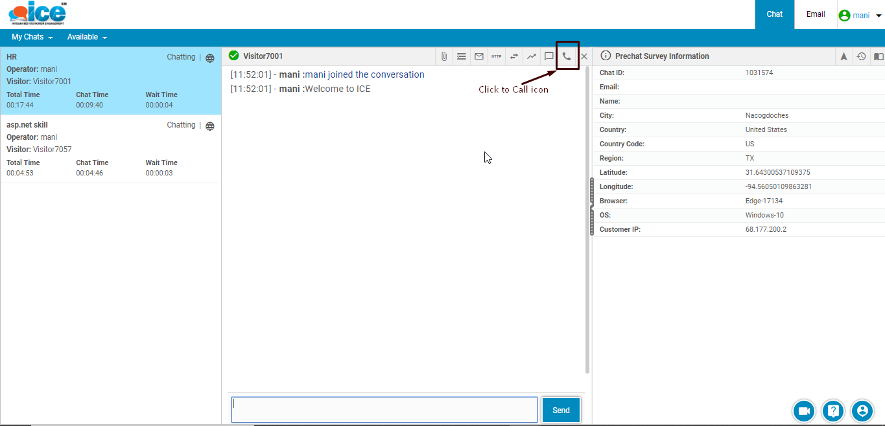The width and height of the screenshot is (885, 426).
Task: Open the history clock icon in survey panel
Action: (x=861, y=56)
